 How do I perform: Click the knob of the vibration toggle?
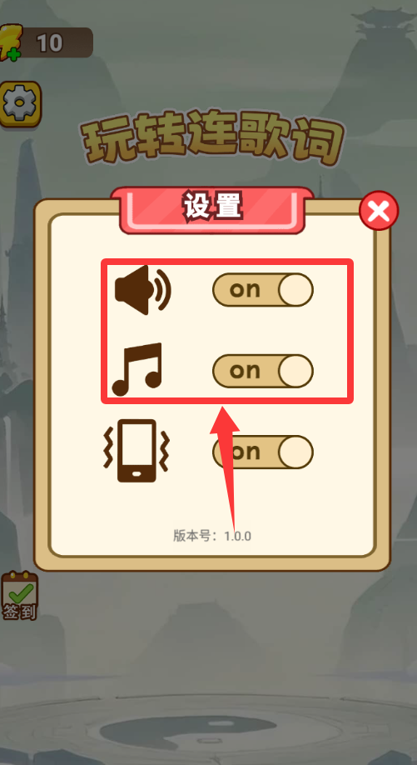coord(295,452)
